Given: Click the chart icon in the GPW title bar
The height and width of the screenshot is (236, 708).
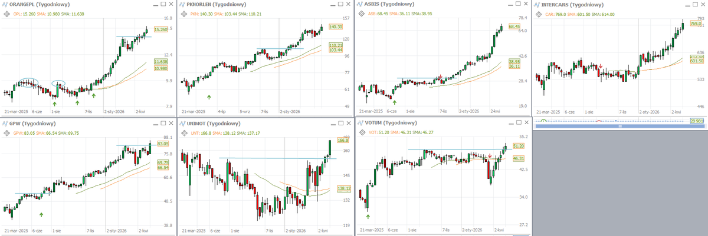Looking at the screenshot, I should 5,122.
